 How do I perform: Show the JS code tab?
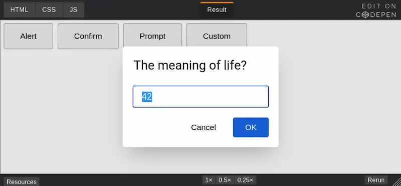73,10
